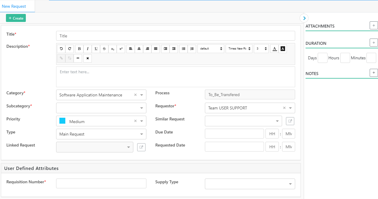Add a new attachment with plus icon
The width and height of the screenshot is (378, 199).
(374, 26)
